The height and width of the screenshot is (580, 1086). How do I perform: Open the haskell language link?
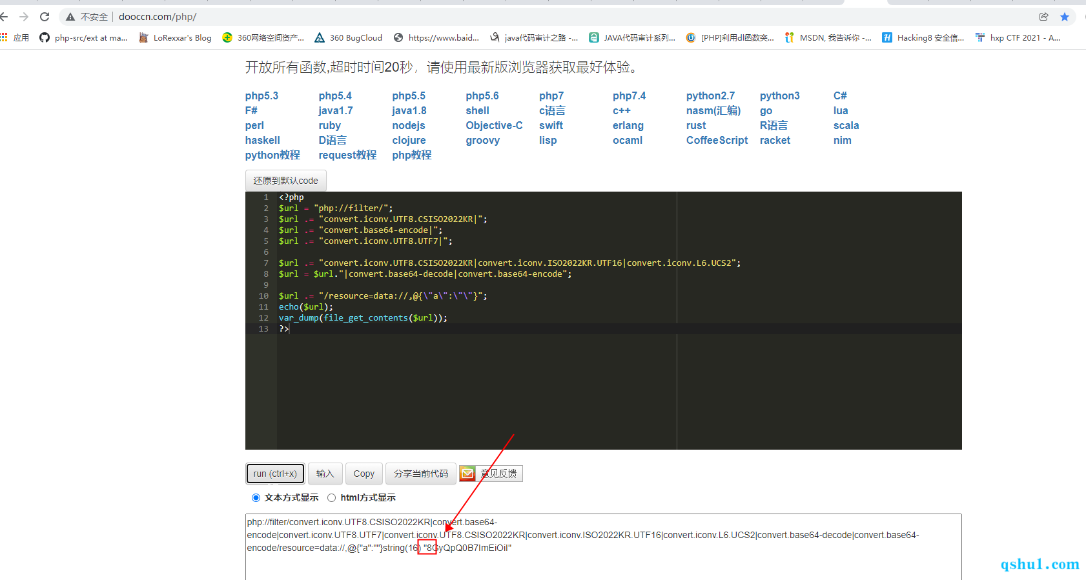coord(262,140)
